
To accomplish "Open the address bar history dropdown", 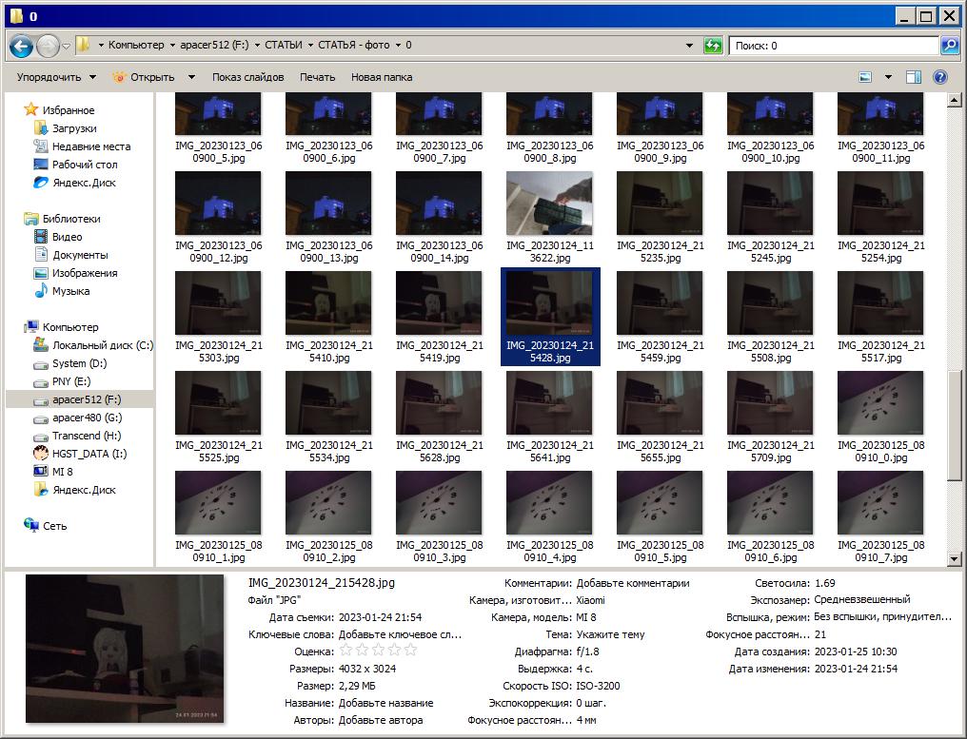I will click(x=689, y=46).
